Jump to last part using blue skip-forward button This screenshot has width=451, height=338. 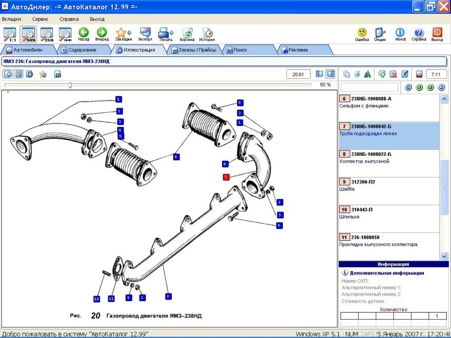[442, 88]
